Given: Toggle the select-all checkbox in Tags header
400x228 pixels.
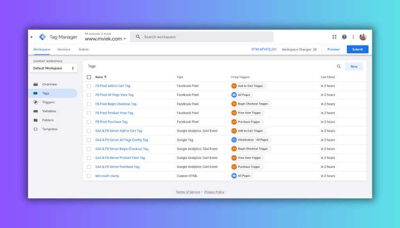Looking at the screenshot, I should (89, 77).
